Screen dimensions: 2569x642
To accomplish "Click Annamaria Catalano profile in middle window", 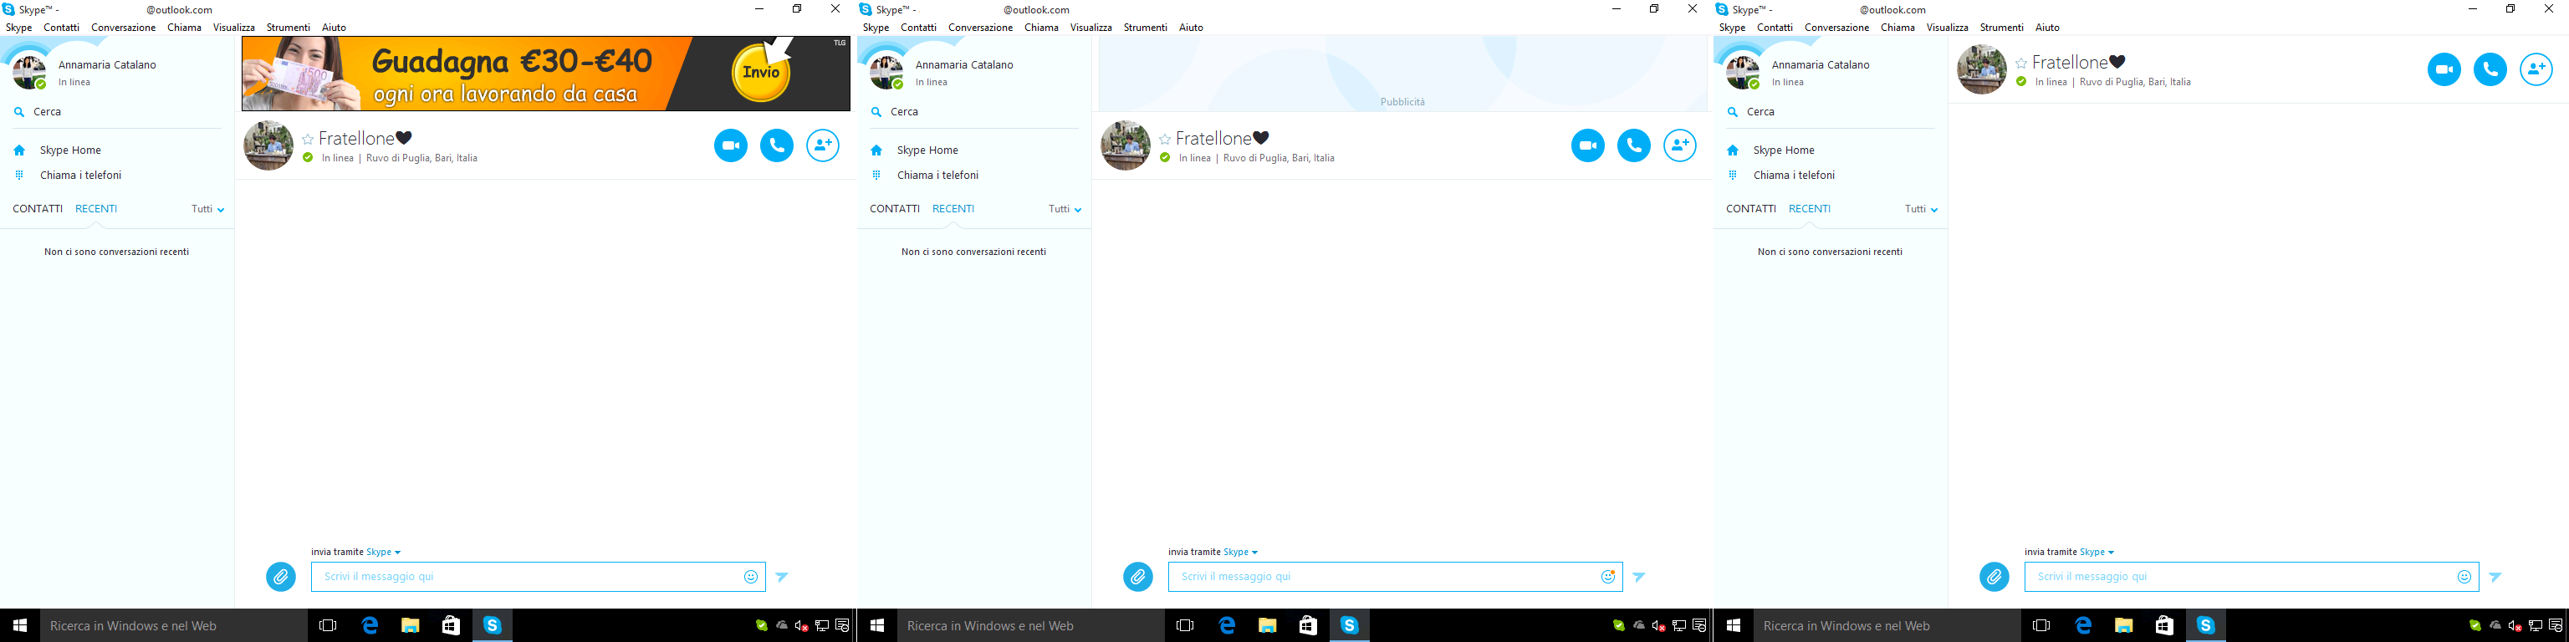I will 964,65.
